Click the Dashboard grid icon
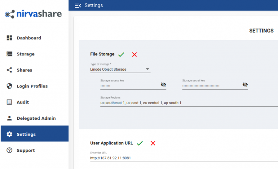This screenshot has height=169, width=278. [9, 38]
